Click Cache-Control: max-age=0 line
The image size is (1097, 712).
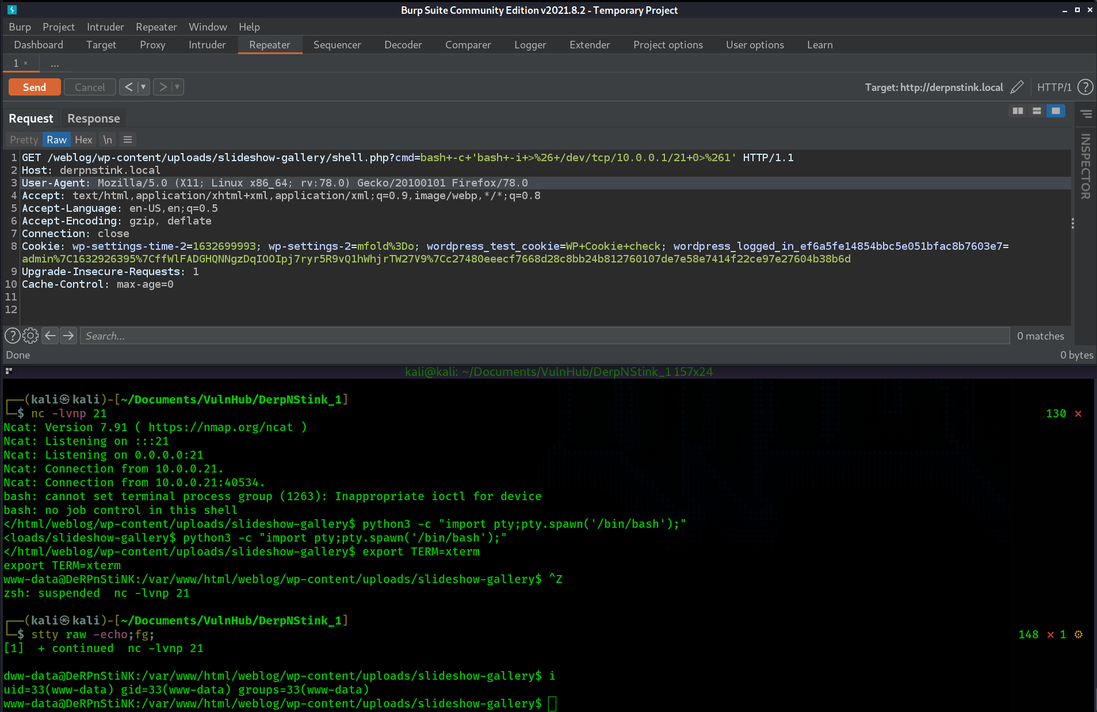(98, 284)
